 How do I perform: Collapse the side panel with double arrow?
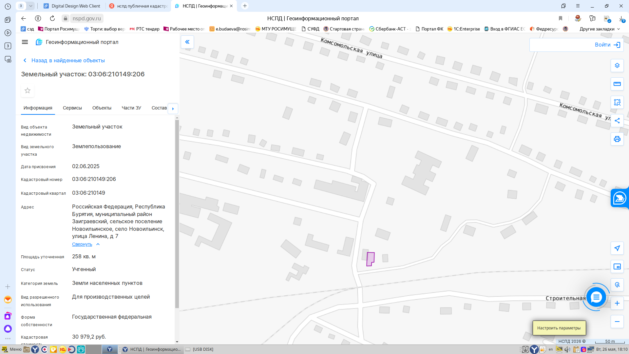[x=187, y=42]
